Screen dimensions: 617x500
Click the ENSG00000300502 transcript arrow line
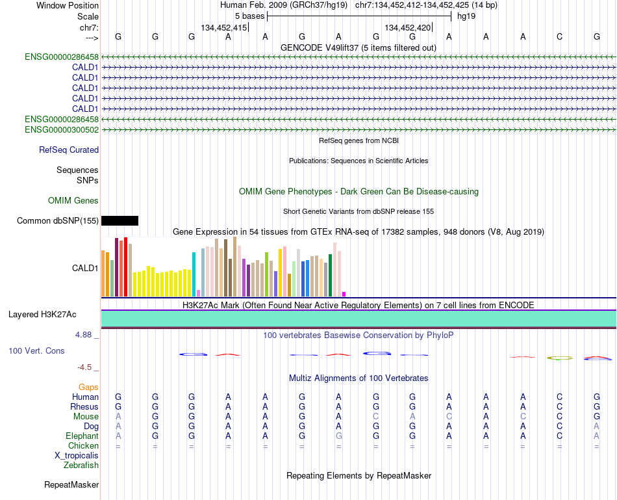click(359, 129)
